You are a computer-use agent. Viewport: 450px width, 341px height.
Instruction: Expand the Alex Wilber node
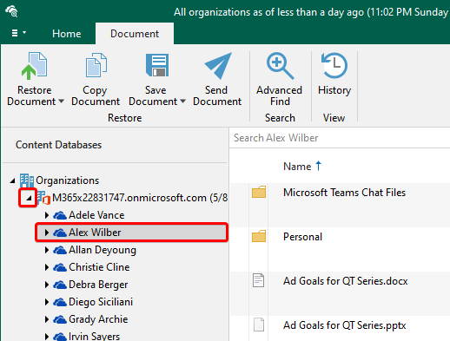[x=46, y=233]
